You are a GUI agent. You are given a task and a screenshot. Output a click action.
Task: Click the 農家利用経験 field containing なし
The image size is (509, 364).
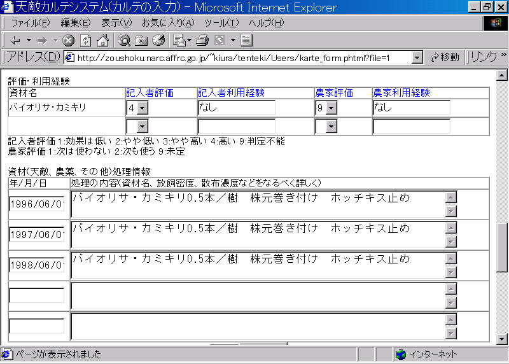[x=411, y=108]
